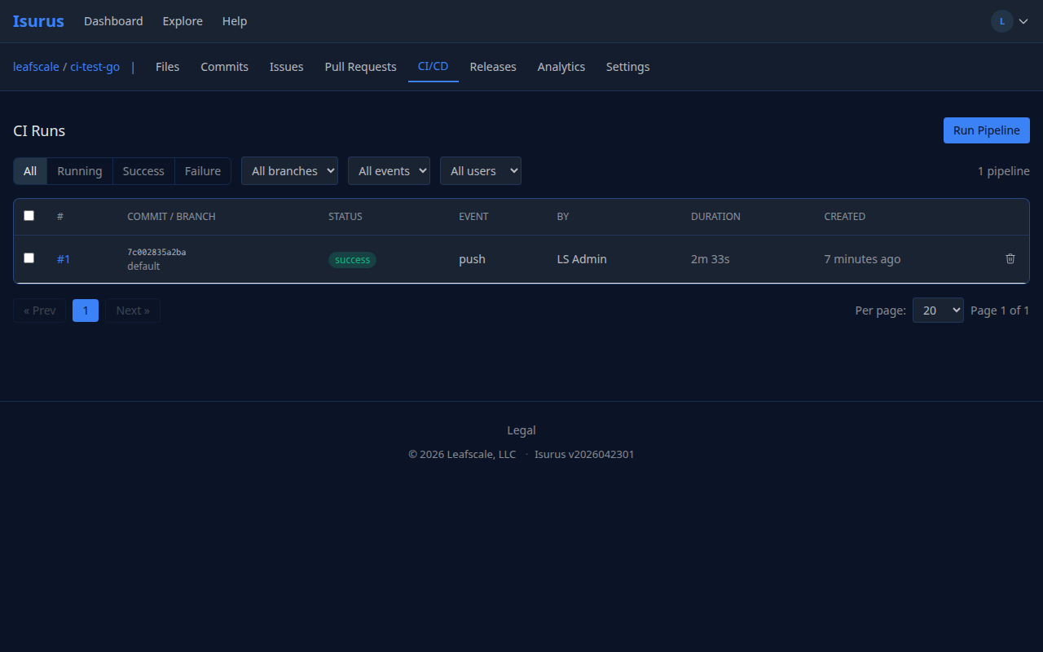Go to the Dashboard menu item
The image size is (1043, 652).
click(113, 21)
